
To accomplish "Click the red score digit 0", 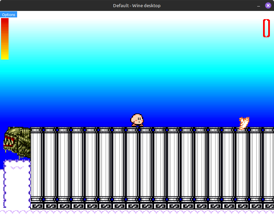I will pos(266,28).
